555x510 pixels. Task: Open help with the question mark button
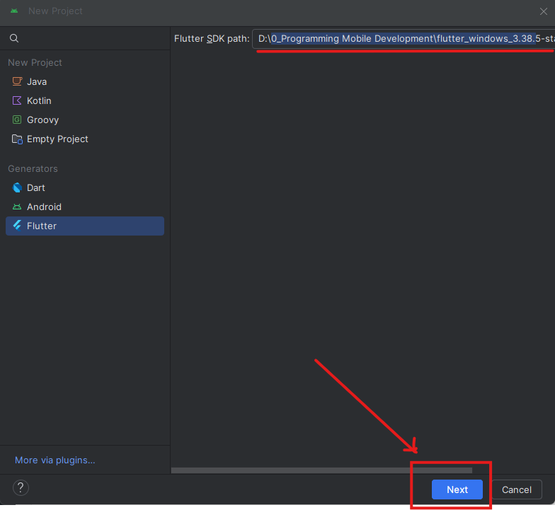[21, 487]
